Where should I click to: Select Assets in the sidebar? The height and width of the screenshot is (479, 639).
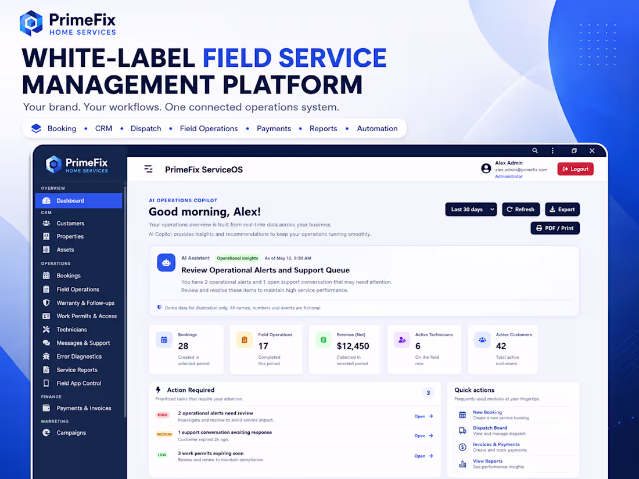[78, 250]
